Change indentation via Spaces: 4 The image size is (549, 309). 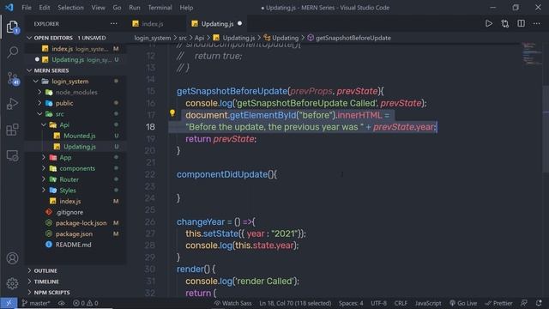point(351,303)
